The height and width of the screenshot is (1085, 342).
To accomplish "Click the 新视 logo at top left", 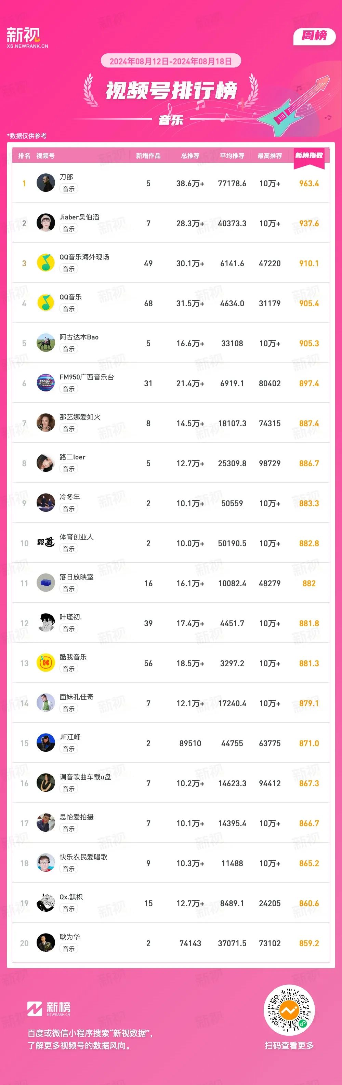I will tap(27, 38).
